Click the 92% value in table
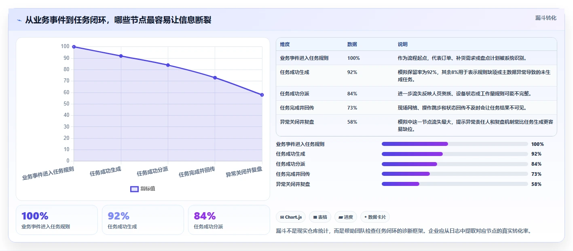The width and height of the screenshot is (573, 251). (352, 72)
